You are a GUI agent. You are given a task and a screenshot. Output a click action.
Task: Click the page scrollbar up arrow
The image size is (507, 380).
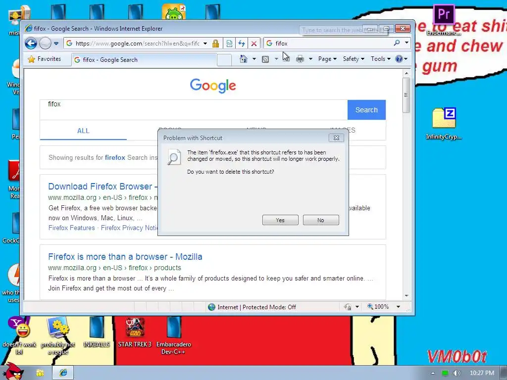406,73
